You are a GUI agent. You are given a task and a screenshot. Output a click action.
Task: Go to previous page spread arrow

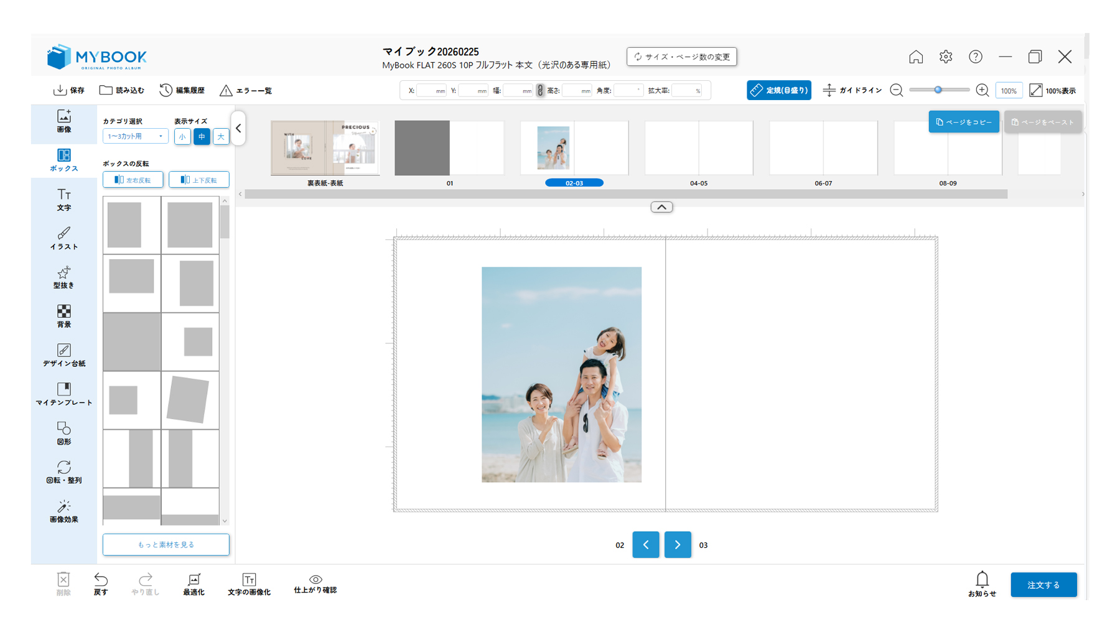(646, 545)
